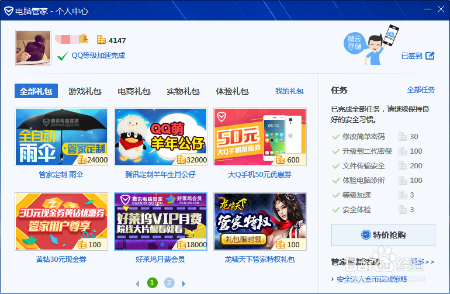
Task: Expand the arrow before 安全达人金币 activity
Action: pos(333,279)
